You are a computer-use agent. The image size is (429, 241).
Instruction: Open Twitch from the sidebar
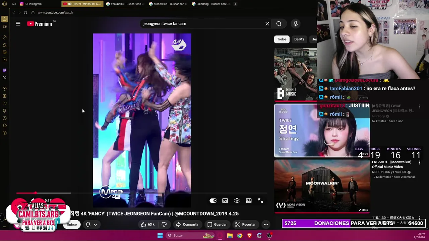click(4, 70)
